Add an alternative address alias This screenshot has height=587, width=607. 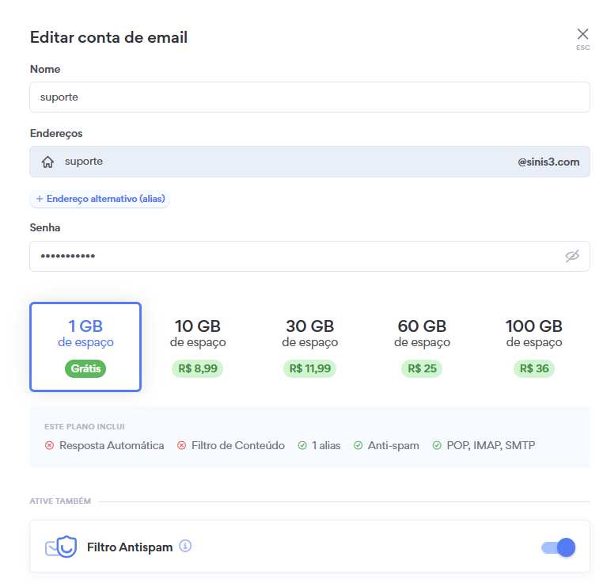coord(100,199)
